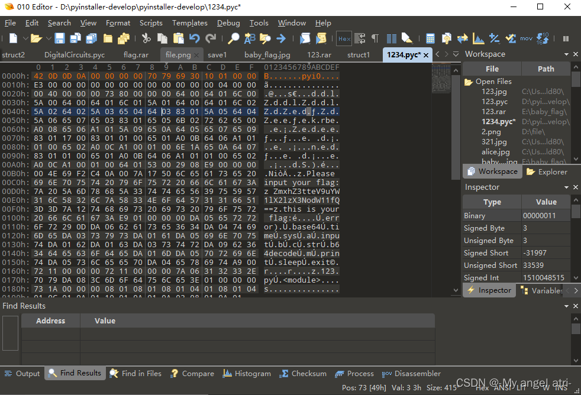
Task: Close the Workspace panel
Action: pyautogui.click(x=576, y=54)
